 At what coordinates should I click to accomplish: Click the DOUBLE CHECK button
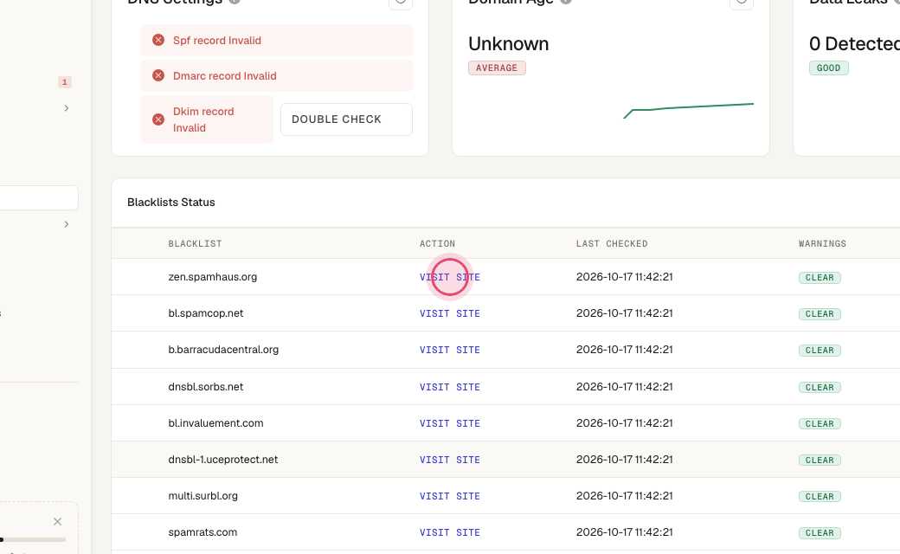(x=346, y=119)
